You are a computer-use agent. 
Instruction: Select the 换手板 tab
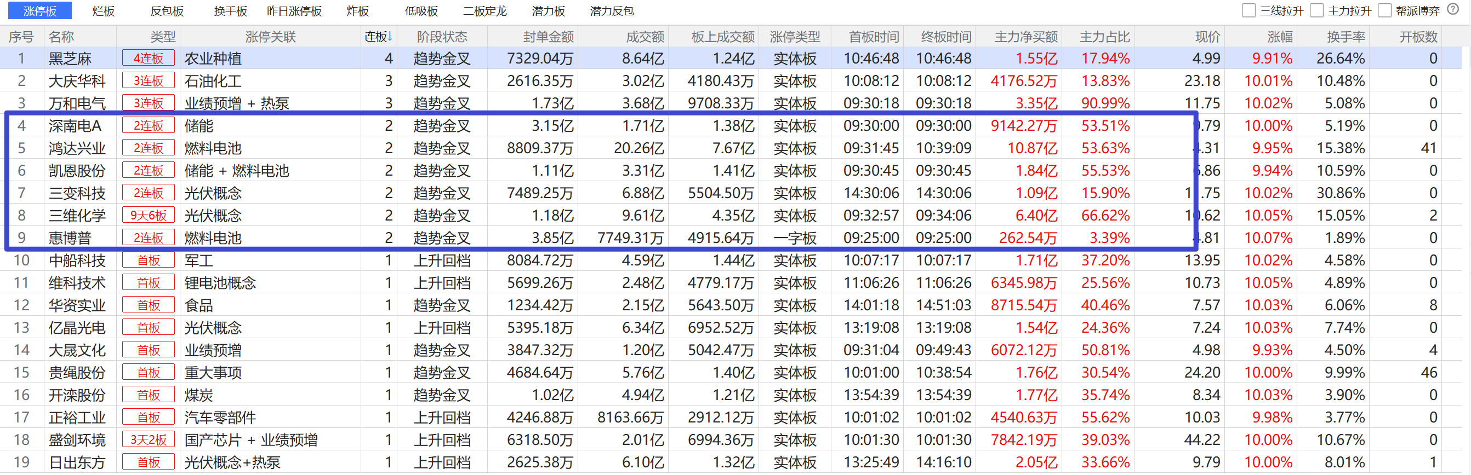coord(231,11)
